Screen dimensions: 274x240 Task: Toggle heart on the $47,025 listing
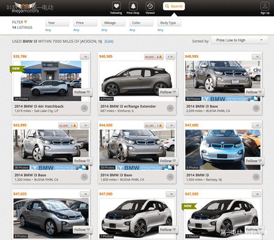click(x=84, y=194)
